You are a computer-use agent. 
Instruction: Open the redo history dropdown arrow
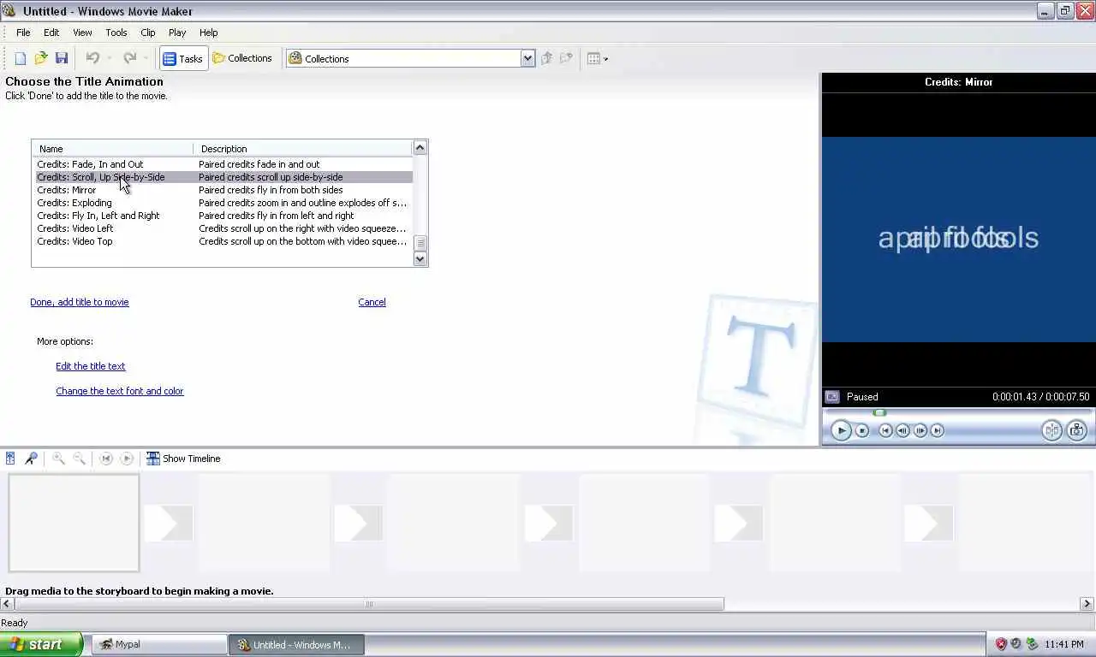point(146,59)
